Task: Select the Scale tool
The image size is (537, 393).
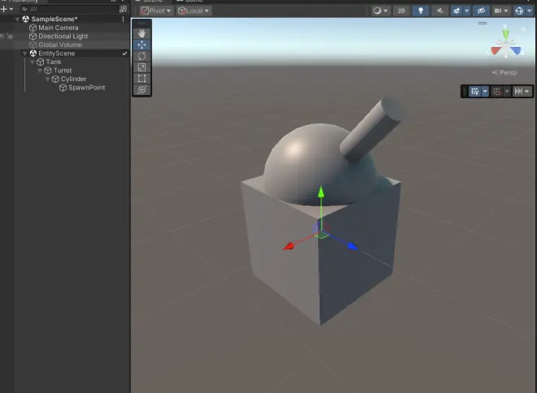Action: 142,67
